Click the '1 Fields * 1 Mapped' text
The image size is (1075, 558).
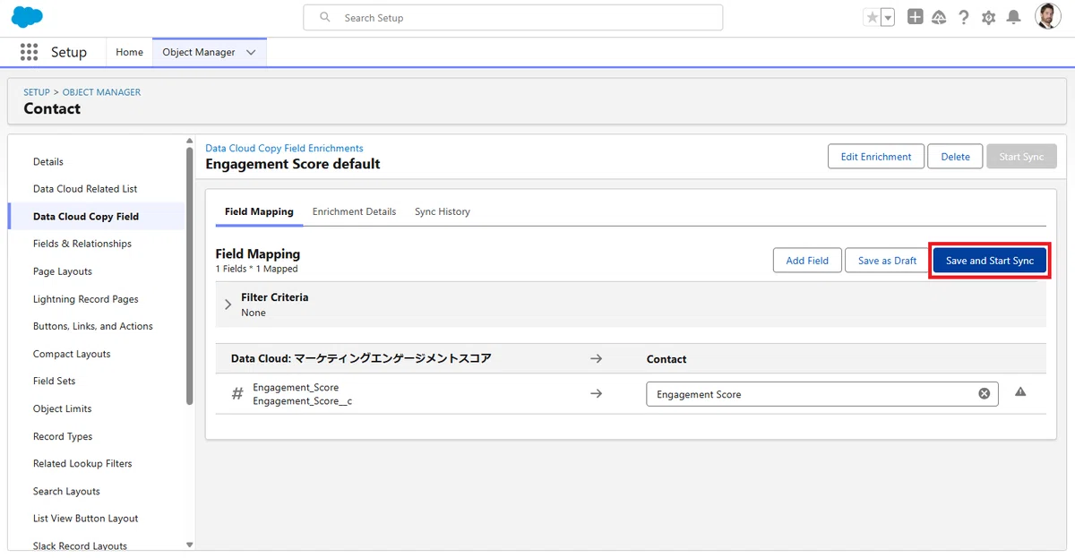(256, 269)
